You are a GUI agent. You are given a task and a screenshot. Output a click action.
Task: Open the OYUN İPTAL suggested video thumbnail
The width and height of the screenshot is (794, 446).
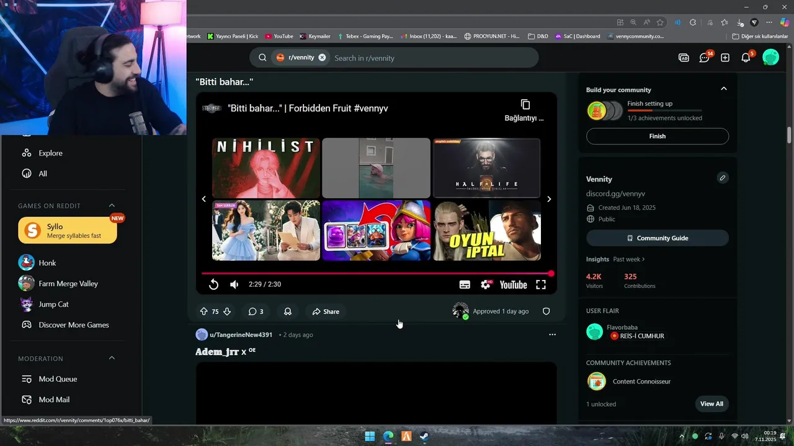pos(486,230)
